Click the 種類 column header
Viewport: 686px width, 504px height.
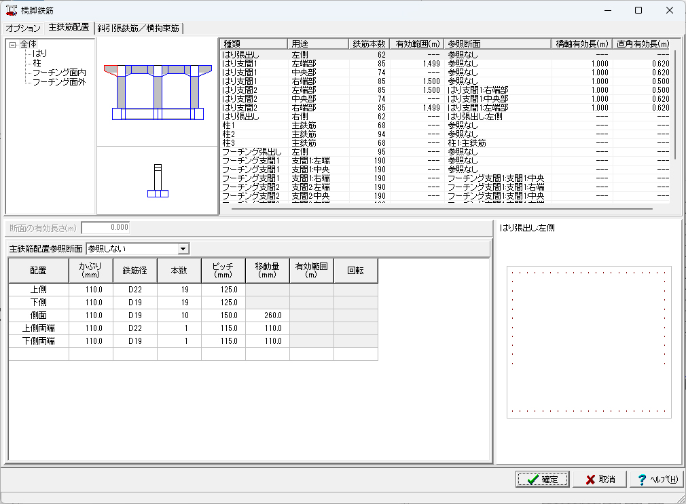(x=253, y=43)
